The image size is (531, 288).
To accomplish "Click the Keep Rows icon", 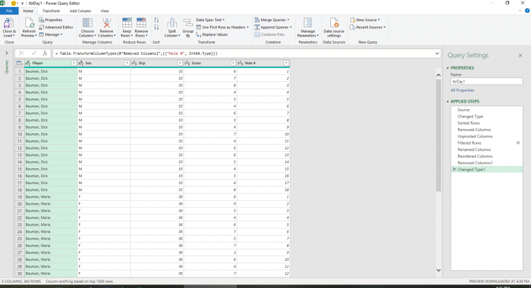I will (x=127, y=23).
